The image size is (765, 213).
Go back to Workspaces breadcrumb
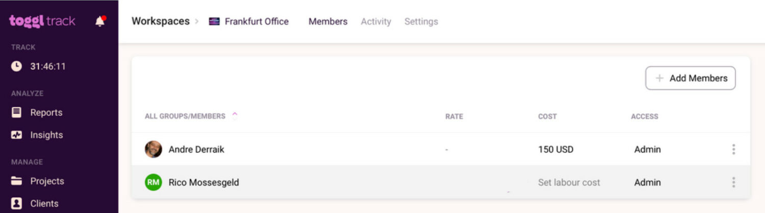161,21
